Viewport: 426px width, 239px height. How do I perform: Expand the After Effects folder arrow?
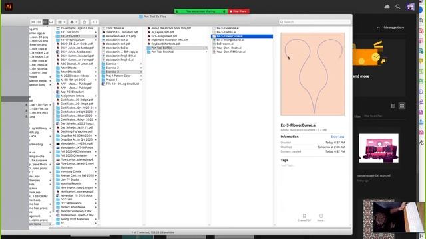click(x=96, y=68)
